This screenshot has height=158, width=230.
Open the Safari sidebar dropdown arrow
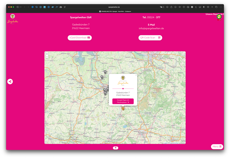pyautogui.click(x=21, y=7)
